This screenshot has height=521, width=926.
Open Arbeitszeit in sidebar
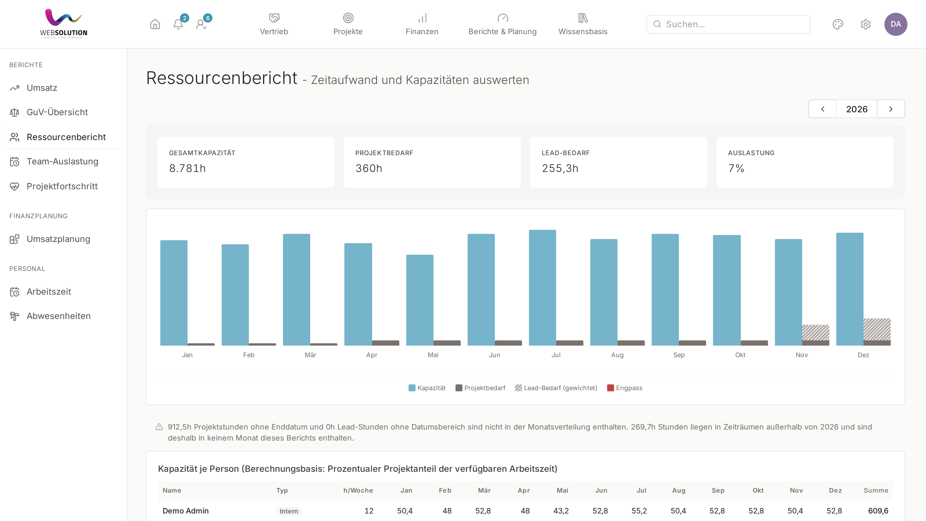pos(64,291)
